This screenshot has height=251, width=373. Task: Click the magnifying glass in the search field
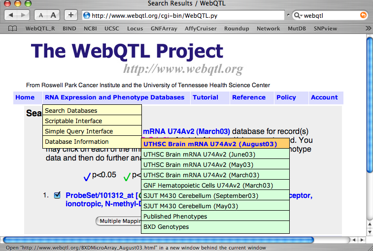tap(298, 15)
